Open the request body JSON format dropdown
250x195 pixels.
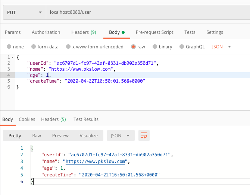[222, 47]
